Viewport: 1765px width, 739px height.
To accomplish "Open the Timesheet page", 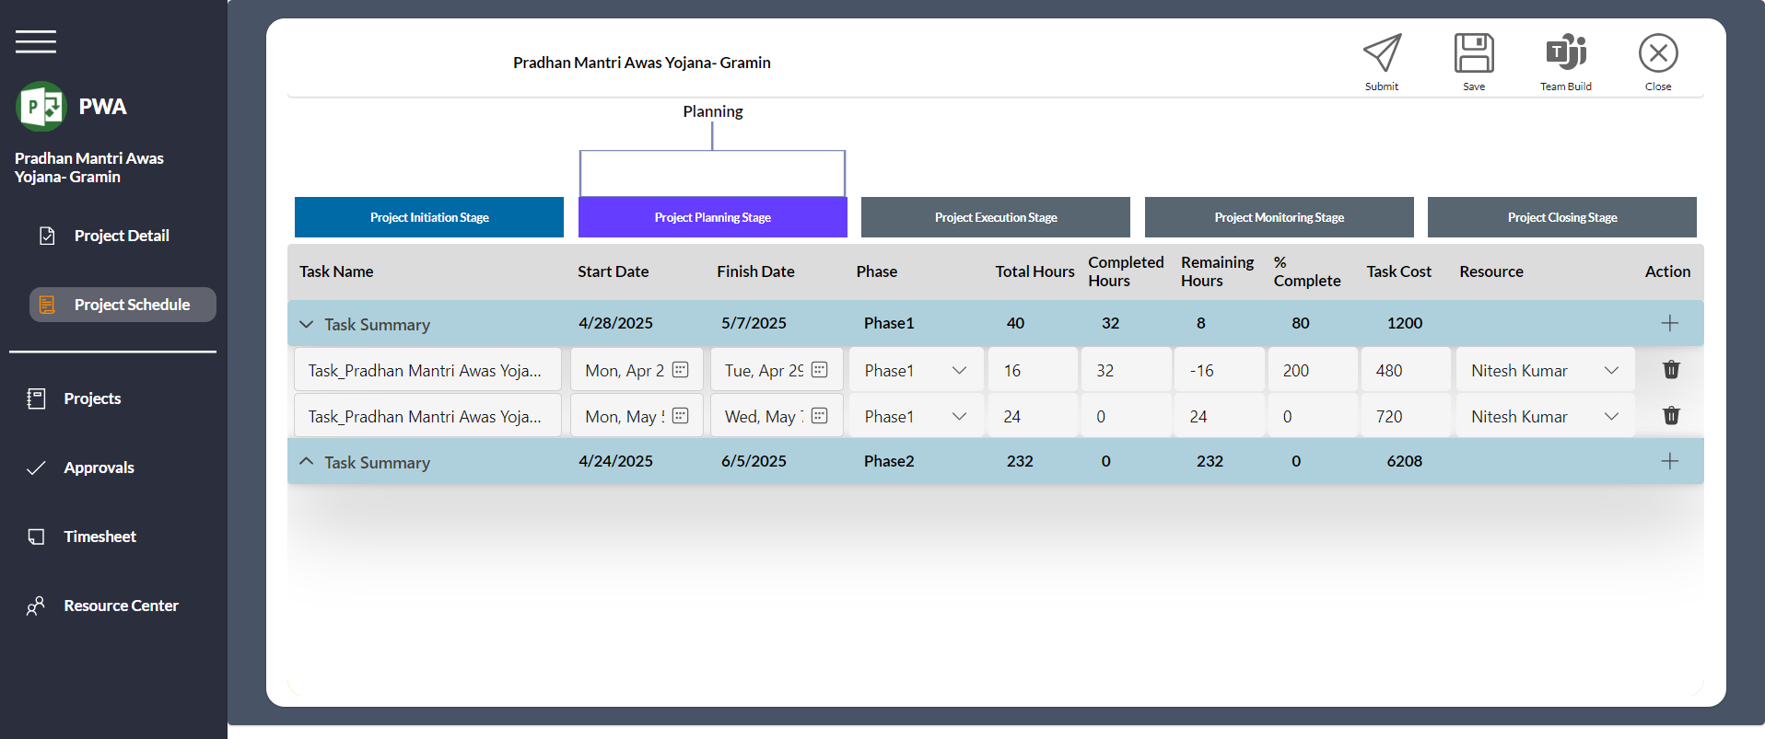I will [x=99, y=537].
